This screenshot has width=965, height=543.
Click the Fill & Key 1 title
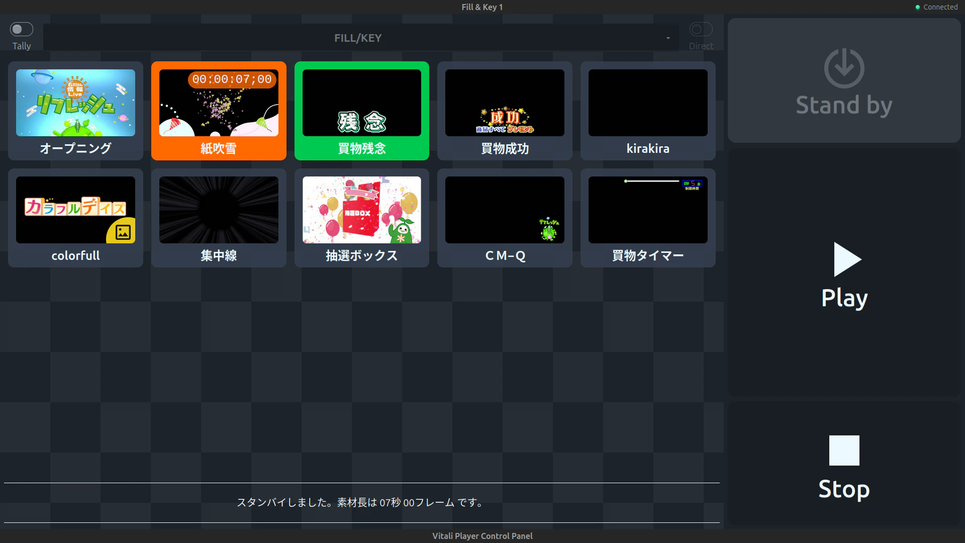point(481,7)
